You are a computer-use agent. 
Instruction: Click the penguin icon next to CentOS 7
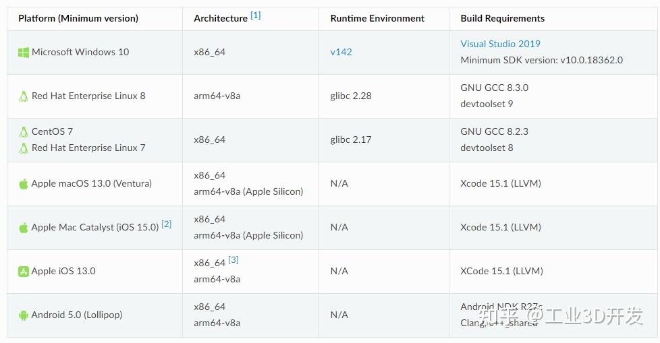point(24,132)
